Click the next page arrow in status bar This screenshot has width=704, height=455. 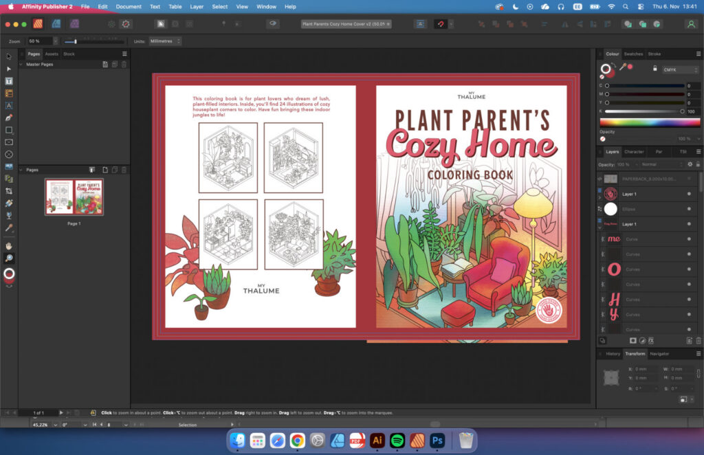tap(61, 412)
